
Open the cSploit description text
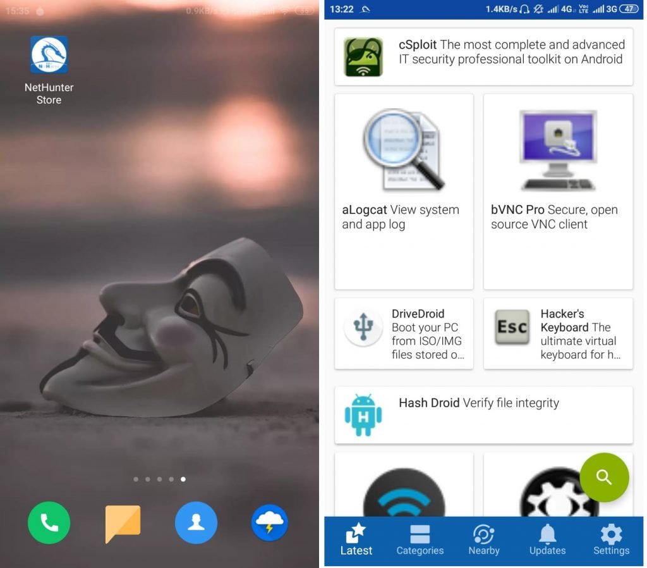512,52
